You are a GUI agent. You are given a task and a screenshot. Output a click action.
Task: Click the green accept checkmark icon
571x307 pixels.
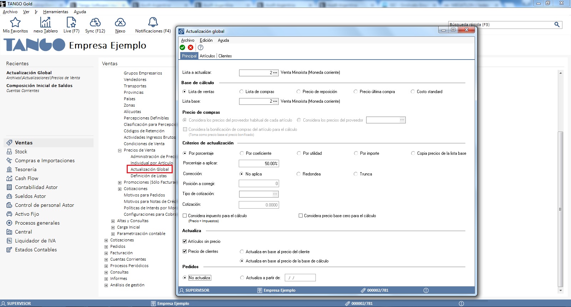[x=182, y=47]
